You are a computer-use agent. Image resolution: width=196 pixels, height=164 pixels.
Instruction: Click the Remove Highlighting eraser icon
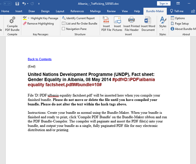25,23
